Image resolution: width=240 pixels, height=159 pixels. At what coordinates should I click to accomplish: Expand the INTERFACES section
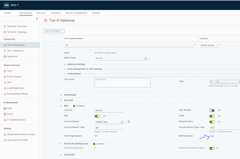pyautogui.click(x=61, y=95)
